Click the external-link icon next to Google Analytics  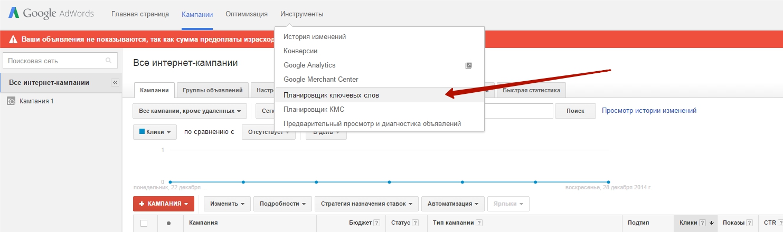tap(468, 65)
